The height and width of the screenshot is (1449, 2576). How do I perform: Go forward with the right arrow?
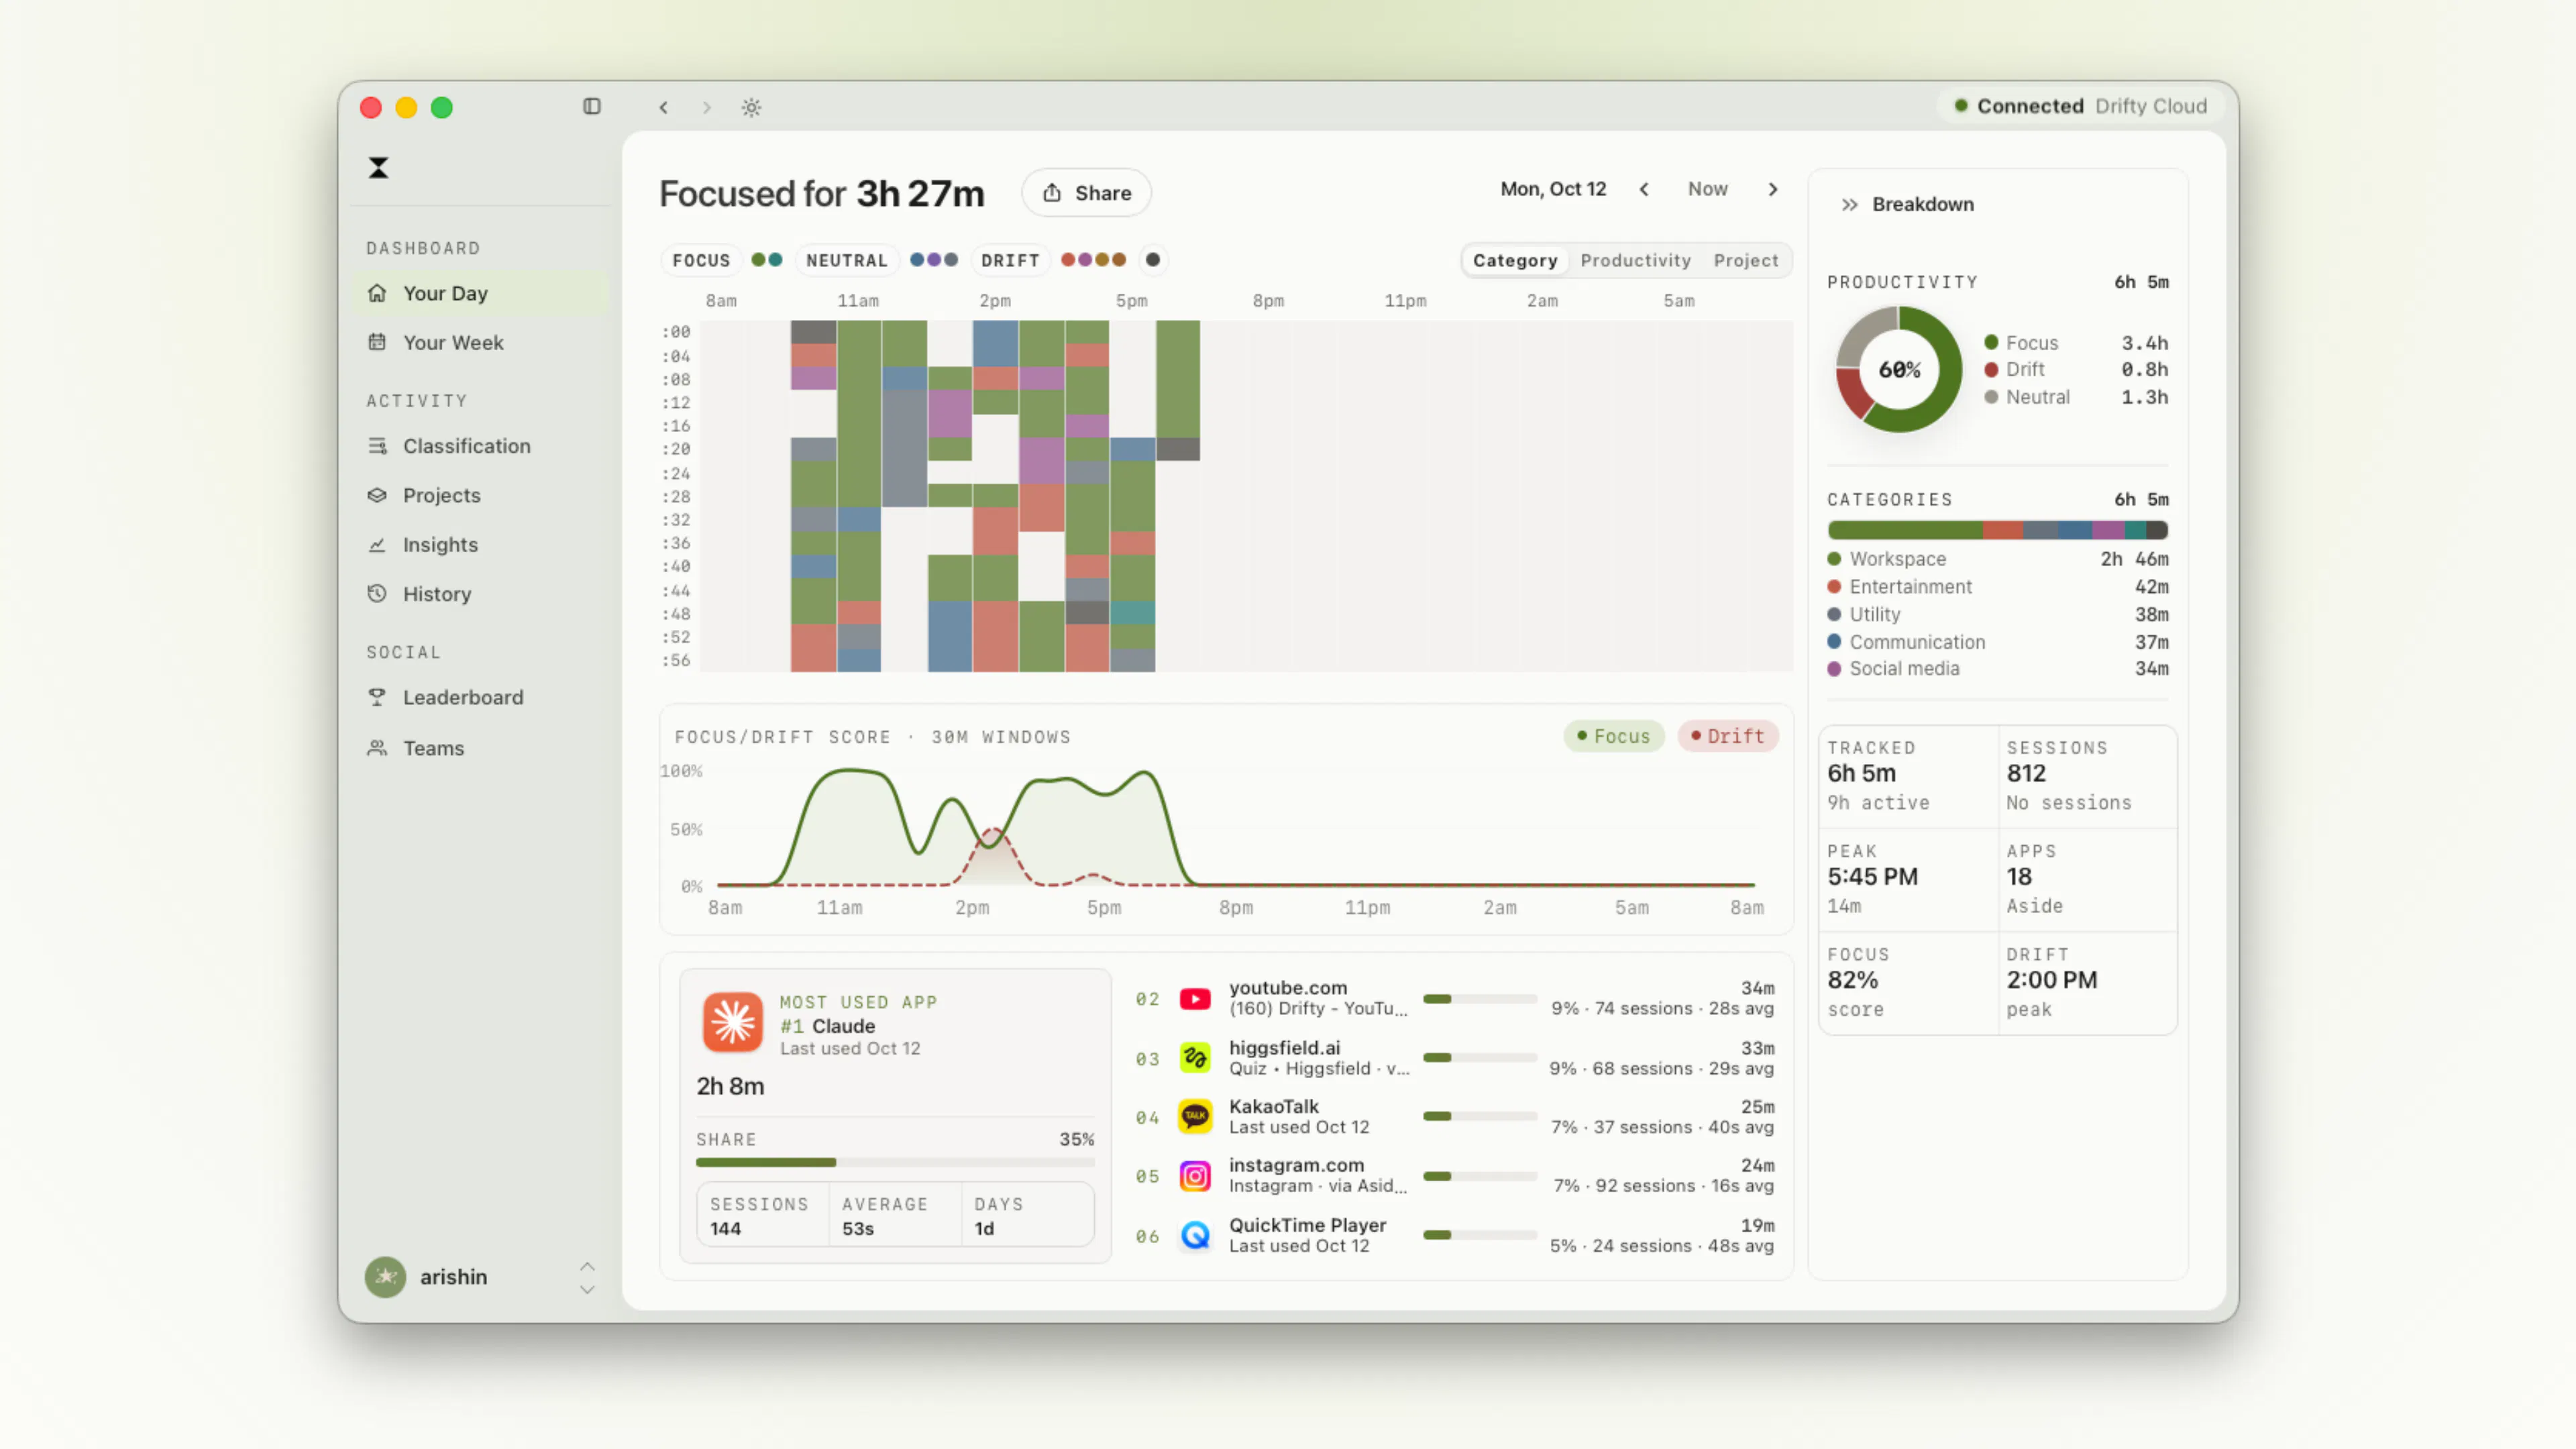coord(707,107)
